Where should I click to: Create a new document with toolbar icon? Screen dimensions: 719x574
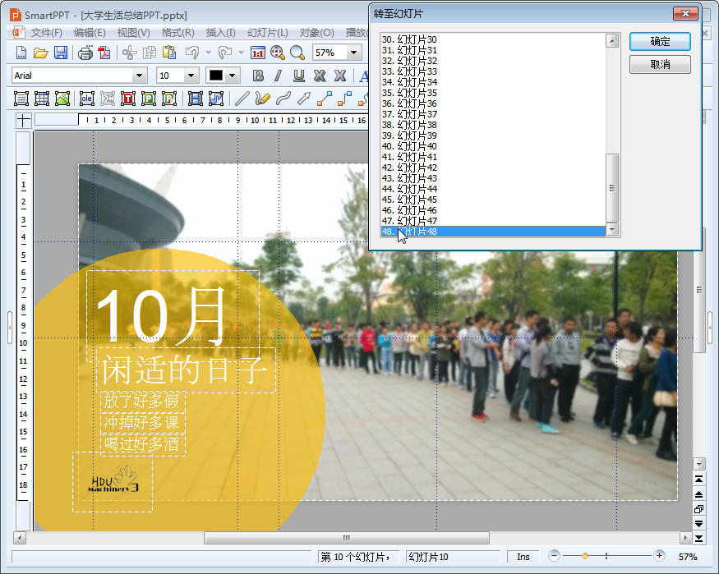(21, 53)
